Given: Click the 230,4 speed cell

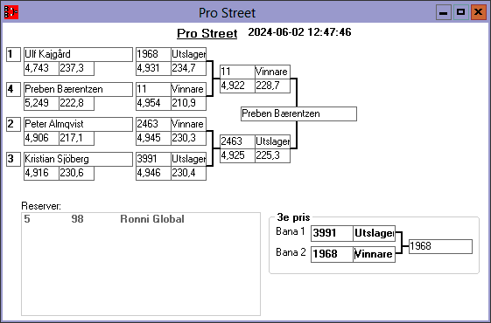Looking at the screenshot, I should click(188, 174).
